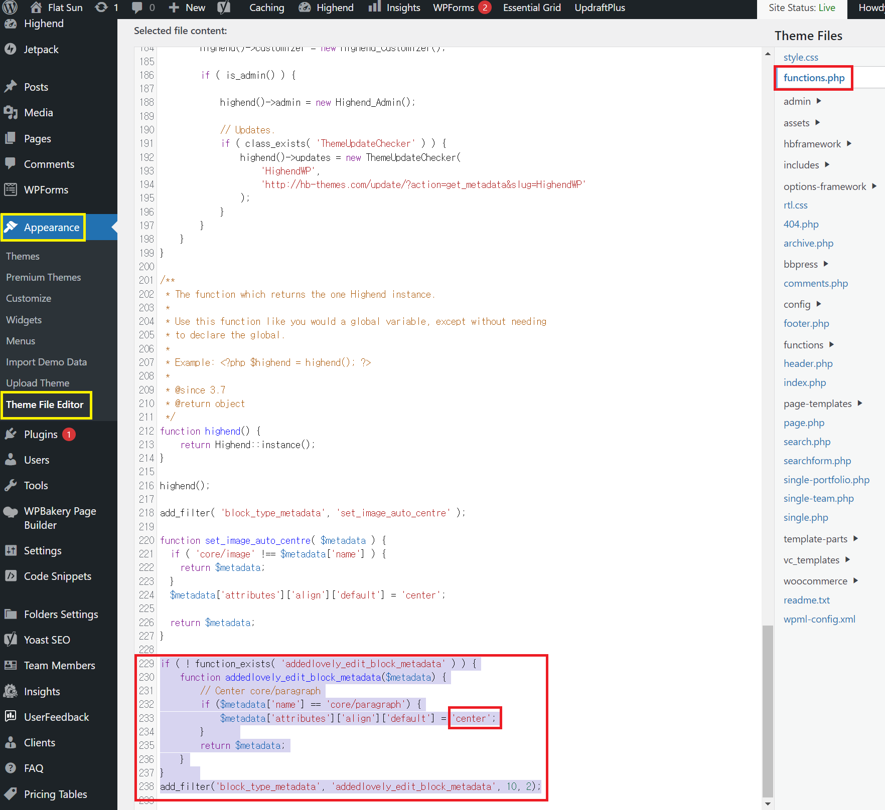Click the WPBakery cloud icon
This screenshot has height=810, width=885.
pos(11,512)
